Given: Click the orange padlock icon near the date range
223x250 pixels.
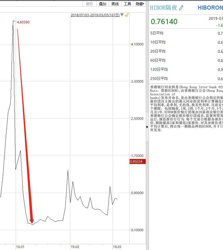Looking at the screenshot, I should tap(126, 16).
